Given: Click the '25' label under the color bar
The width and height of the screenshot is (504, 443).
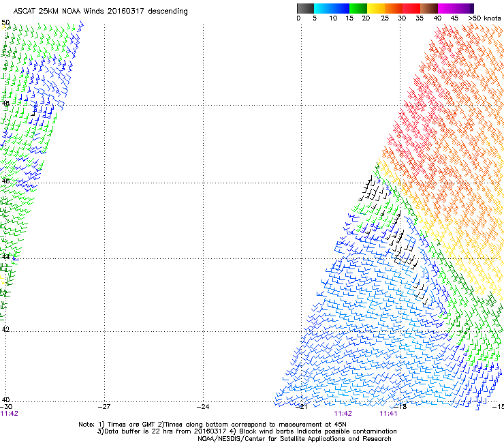Looking at the screenshot, I should click(x=385, y=18).
